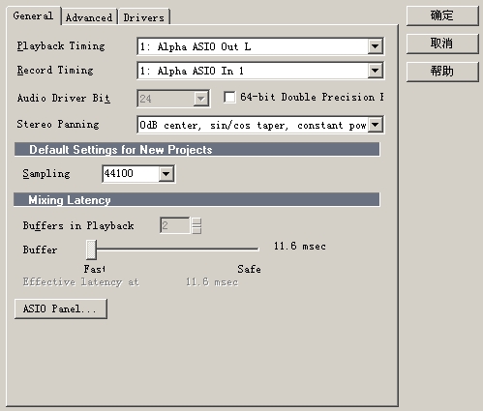
Task: Click the 'Audio Driver Bit' label
Action: (64, 98)
